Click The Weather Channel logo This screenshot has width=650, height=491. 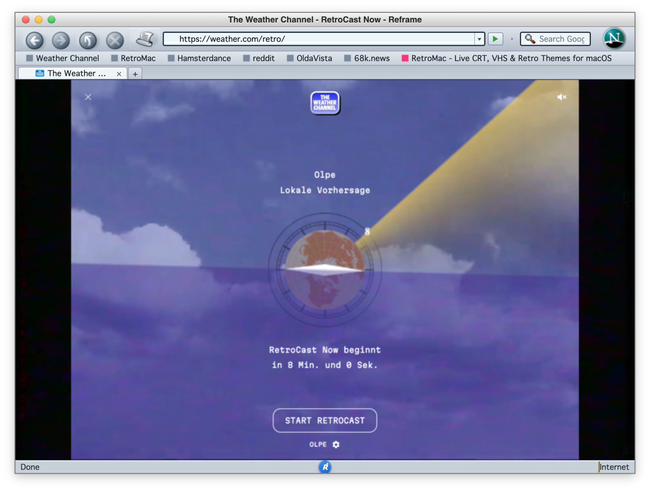pos(325,103)
